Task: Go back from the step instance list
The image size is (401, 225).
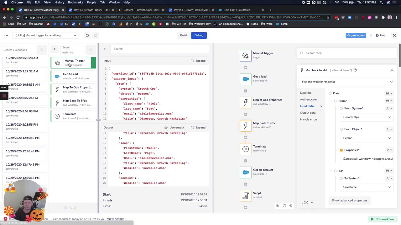Action: [55, 49]
